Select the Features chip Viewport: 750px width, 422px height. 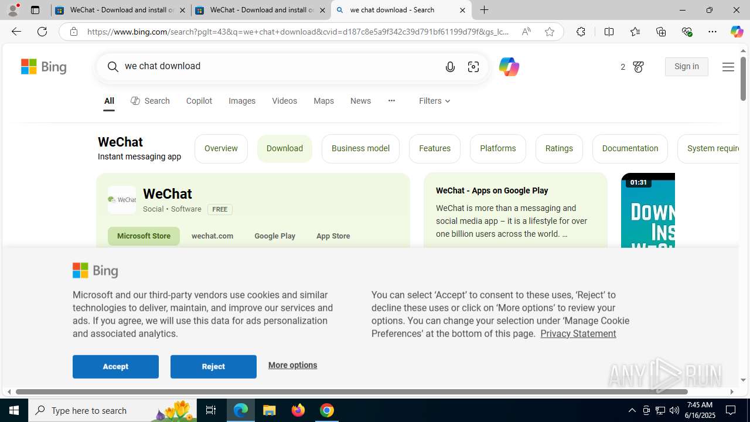coord(435,148)
